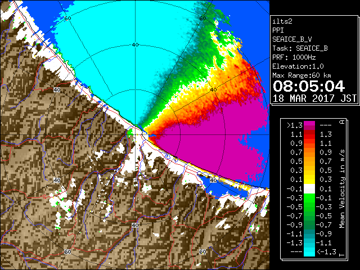Click the radar site at the ring center
The image size is (360, 270).
tap(136, 135)
